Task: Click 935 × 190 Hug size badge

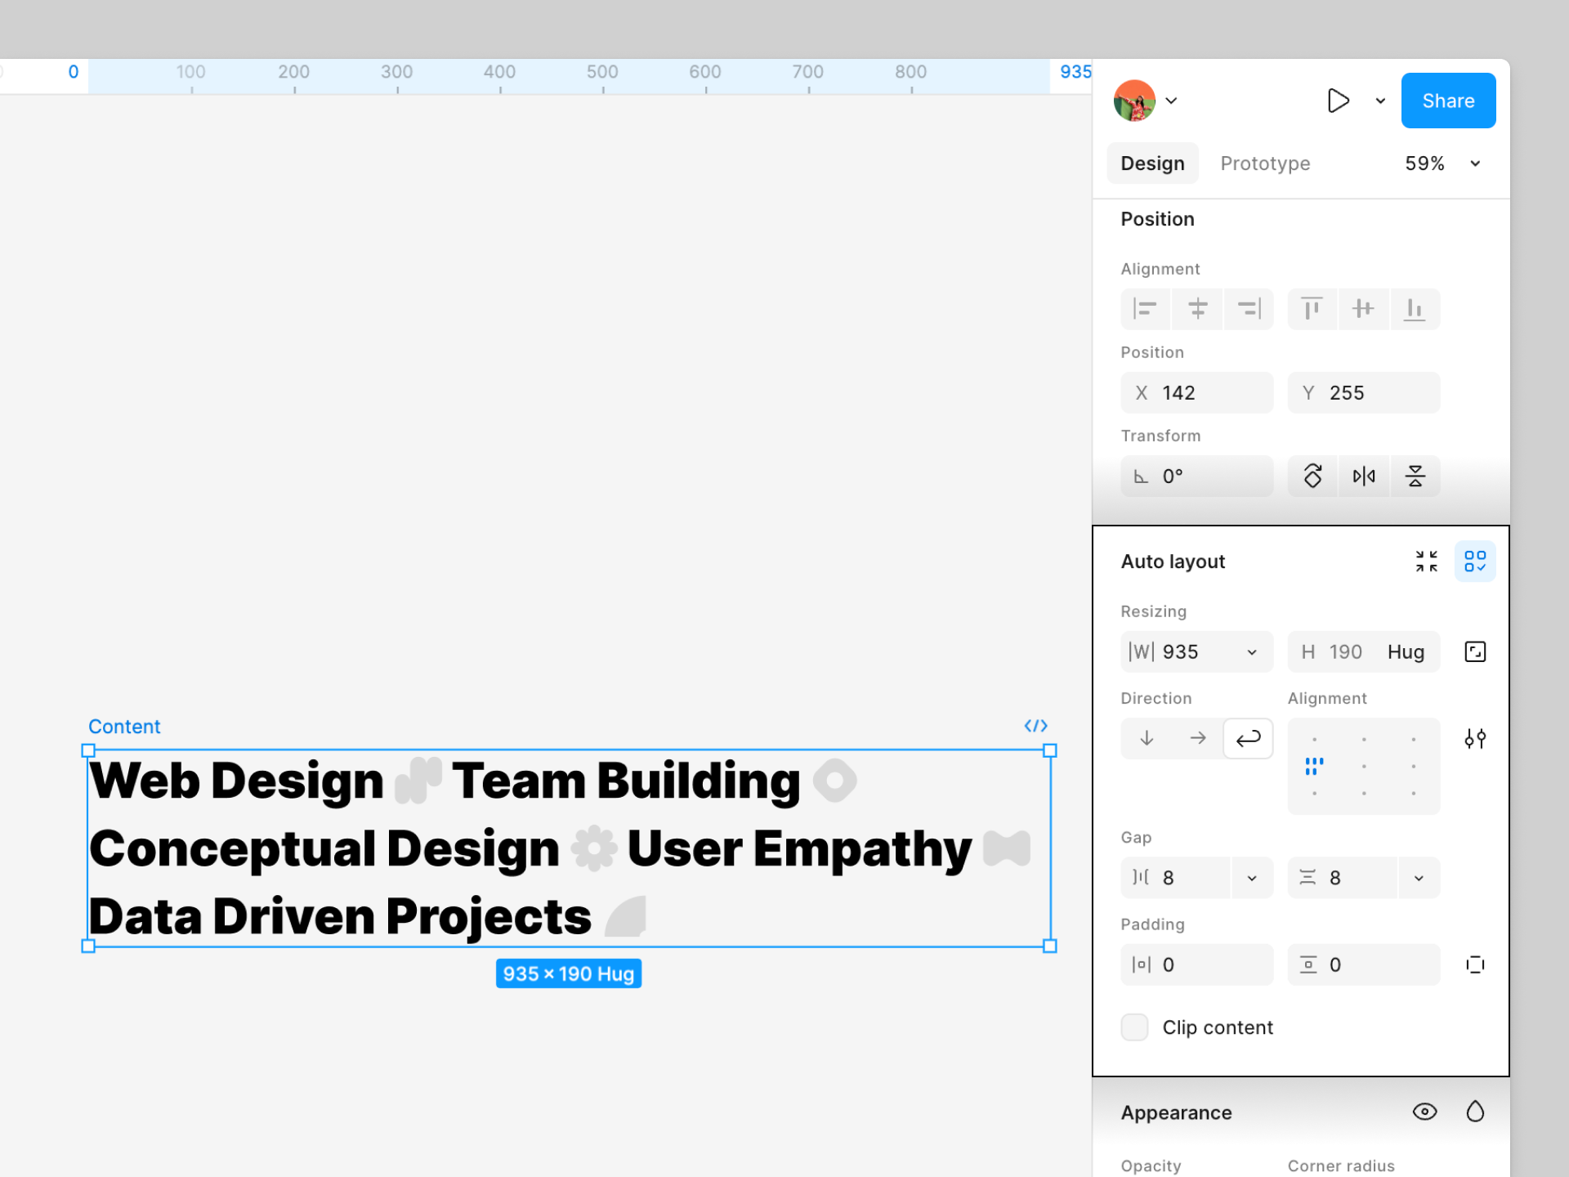Action: pyautogui.click(x=569, y=973)
